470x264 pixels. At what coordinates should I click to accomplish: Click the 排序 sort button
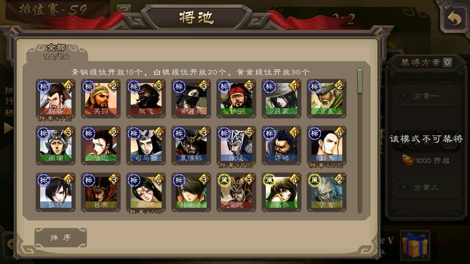[x=61, y=238]
